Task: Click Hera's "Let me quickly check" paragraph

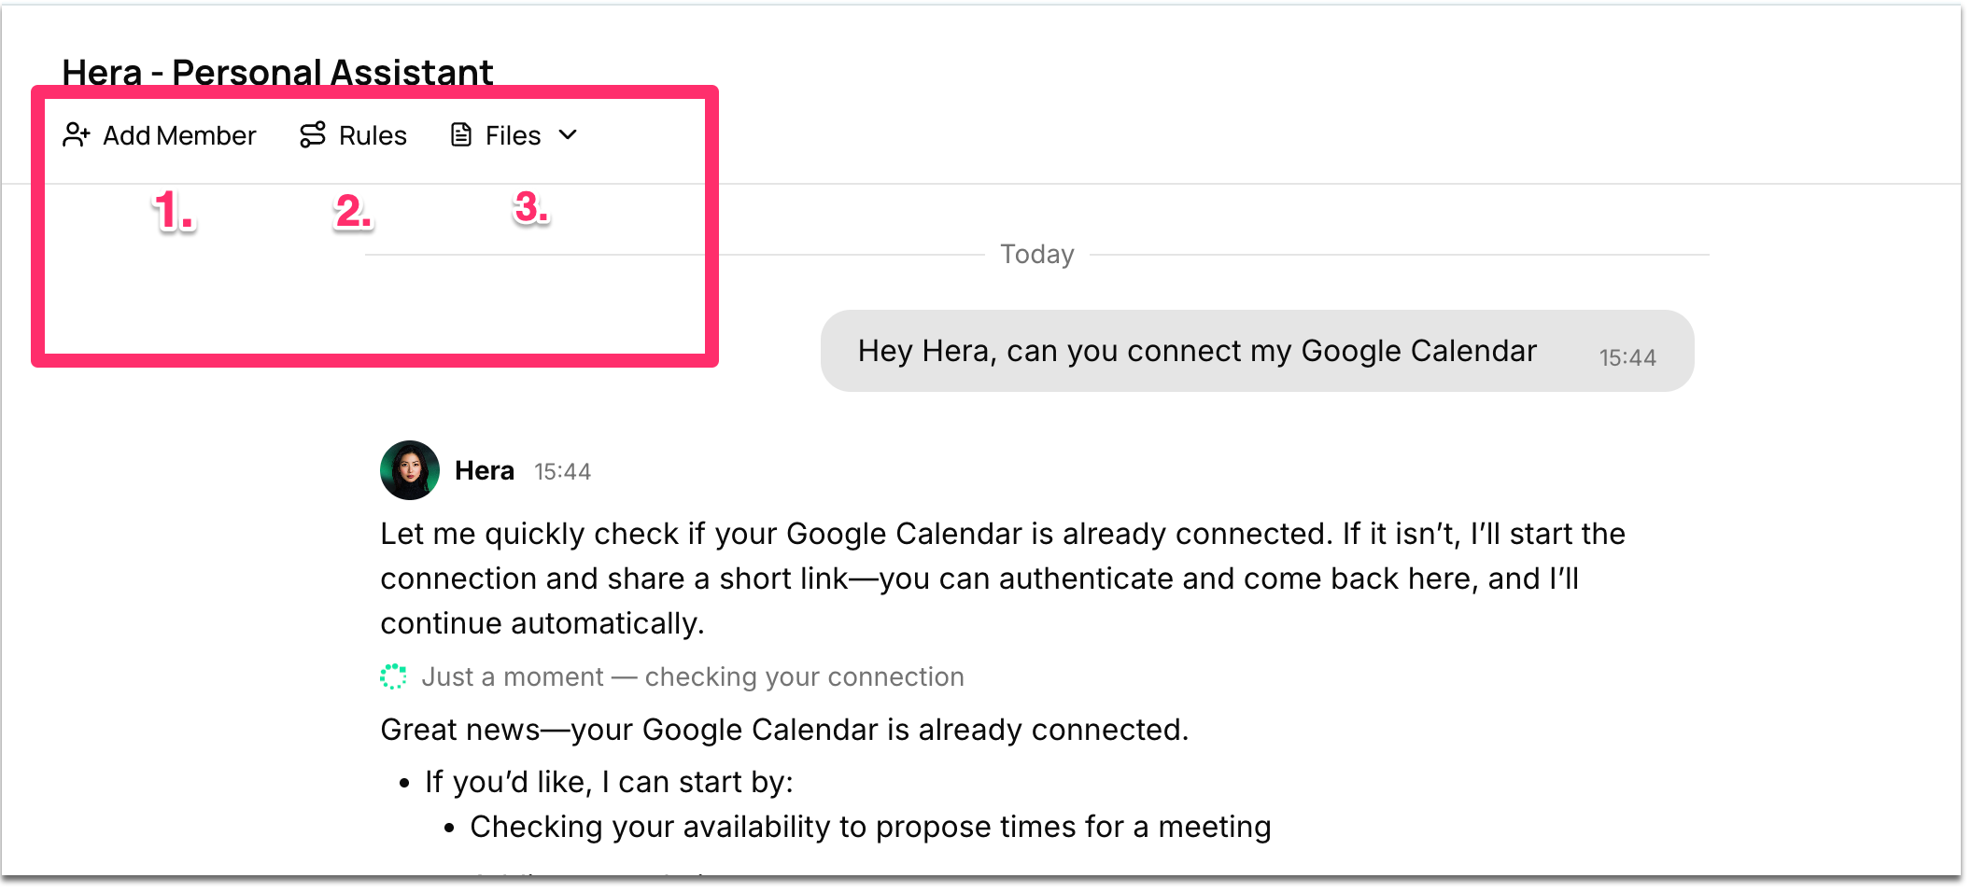Action: [1002, 578]
